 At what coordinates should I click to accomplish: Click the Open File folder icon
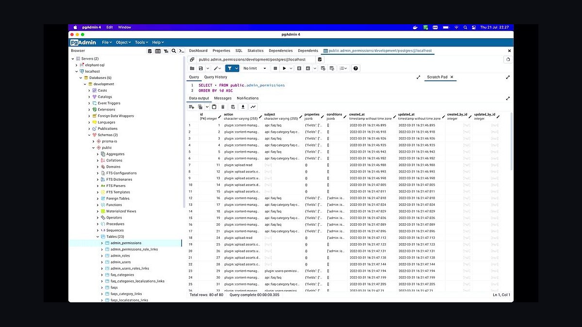pyautogui.click(x=192, y=68)
